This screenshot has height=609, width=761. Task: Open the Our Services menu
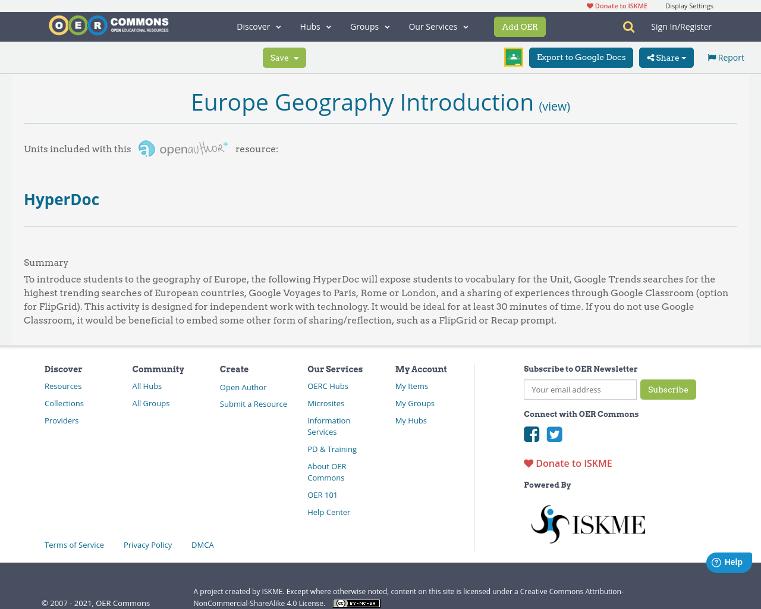[438, 27]
